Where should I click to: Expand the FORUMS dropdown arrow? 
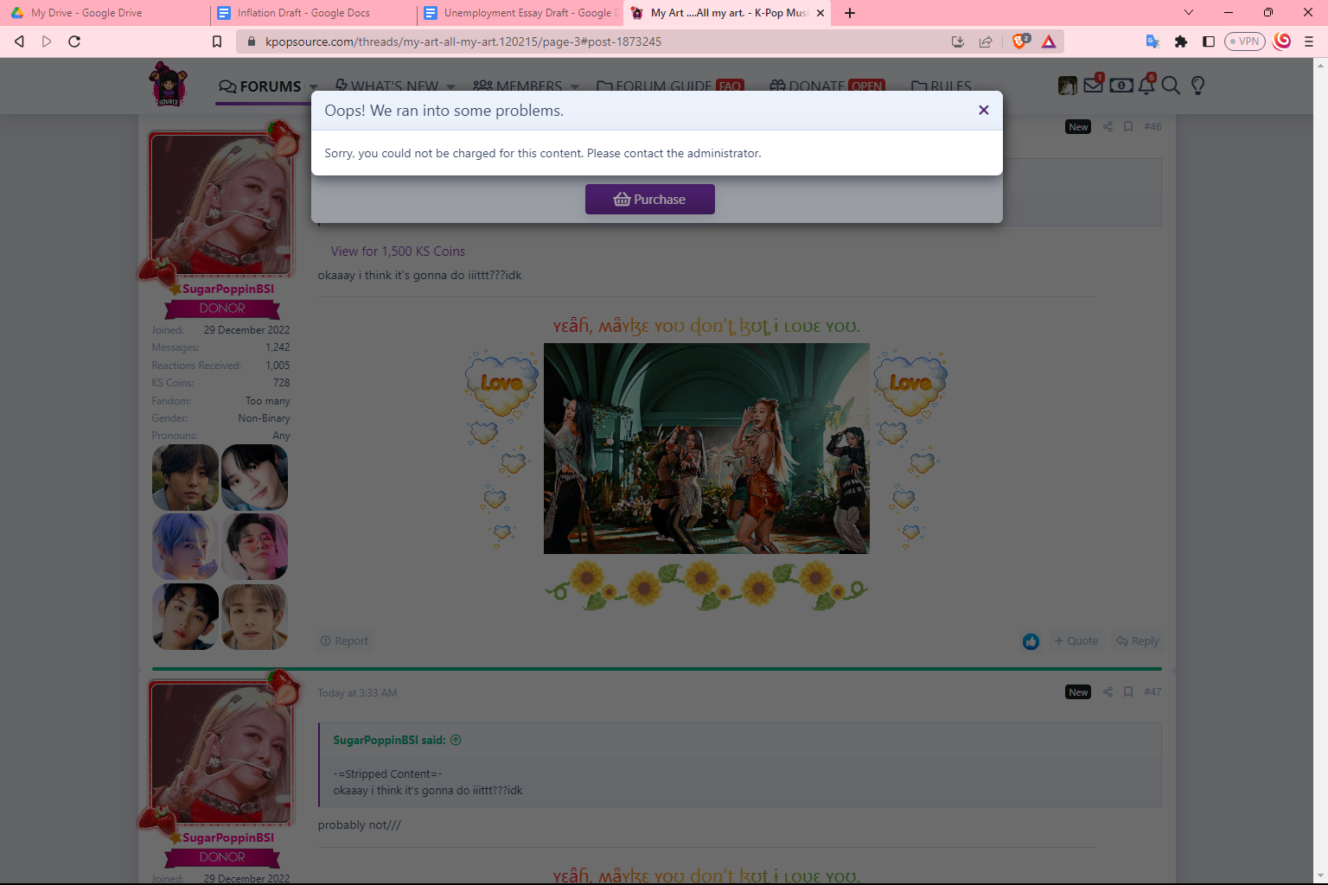313,87
